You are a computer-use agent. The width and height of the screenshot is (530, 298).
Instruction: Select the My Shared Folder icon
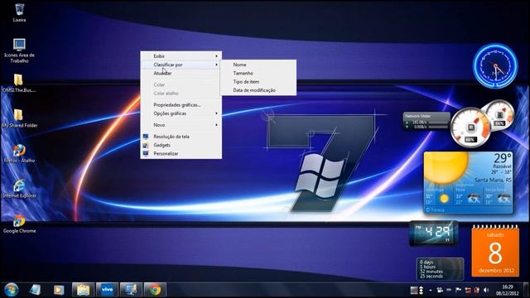[x=19, y=118]
